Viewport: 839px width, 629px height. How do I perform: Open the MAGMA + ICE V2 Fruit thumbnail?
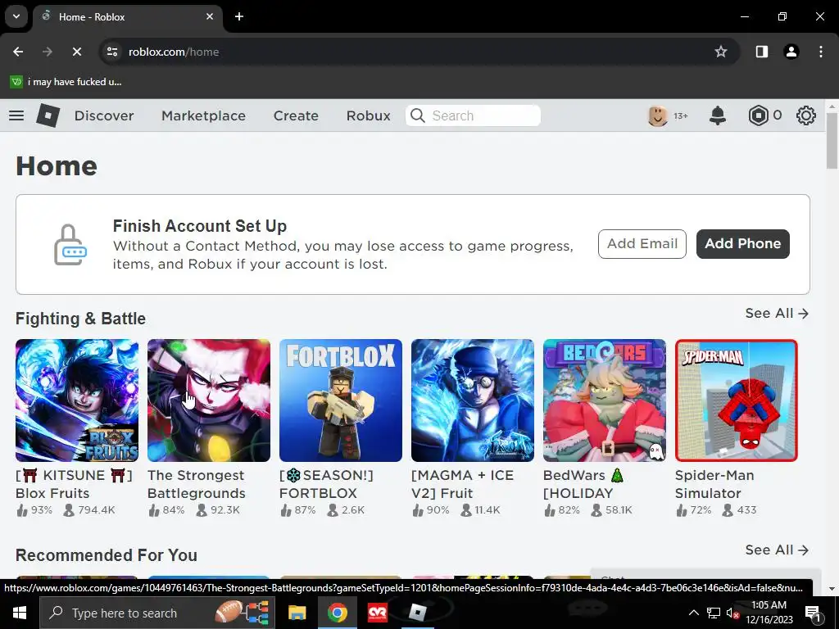[473, 400]
